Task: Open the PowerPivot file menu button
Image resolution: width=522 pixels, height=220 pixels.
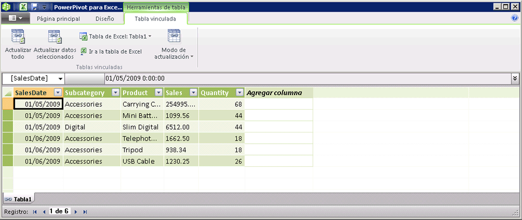Action: 15,19
